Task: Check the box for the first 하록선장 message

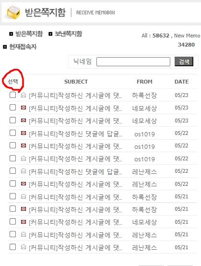Action: pyautogui.click(x=12, y=95)
